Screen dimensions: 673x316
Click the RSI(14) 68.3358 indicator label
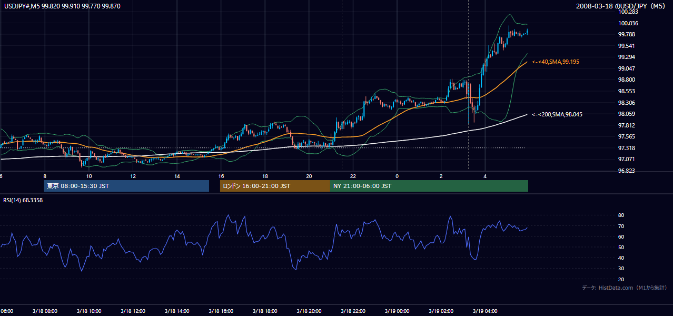coord(23,200)
